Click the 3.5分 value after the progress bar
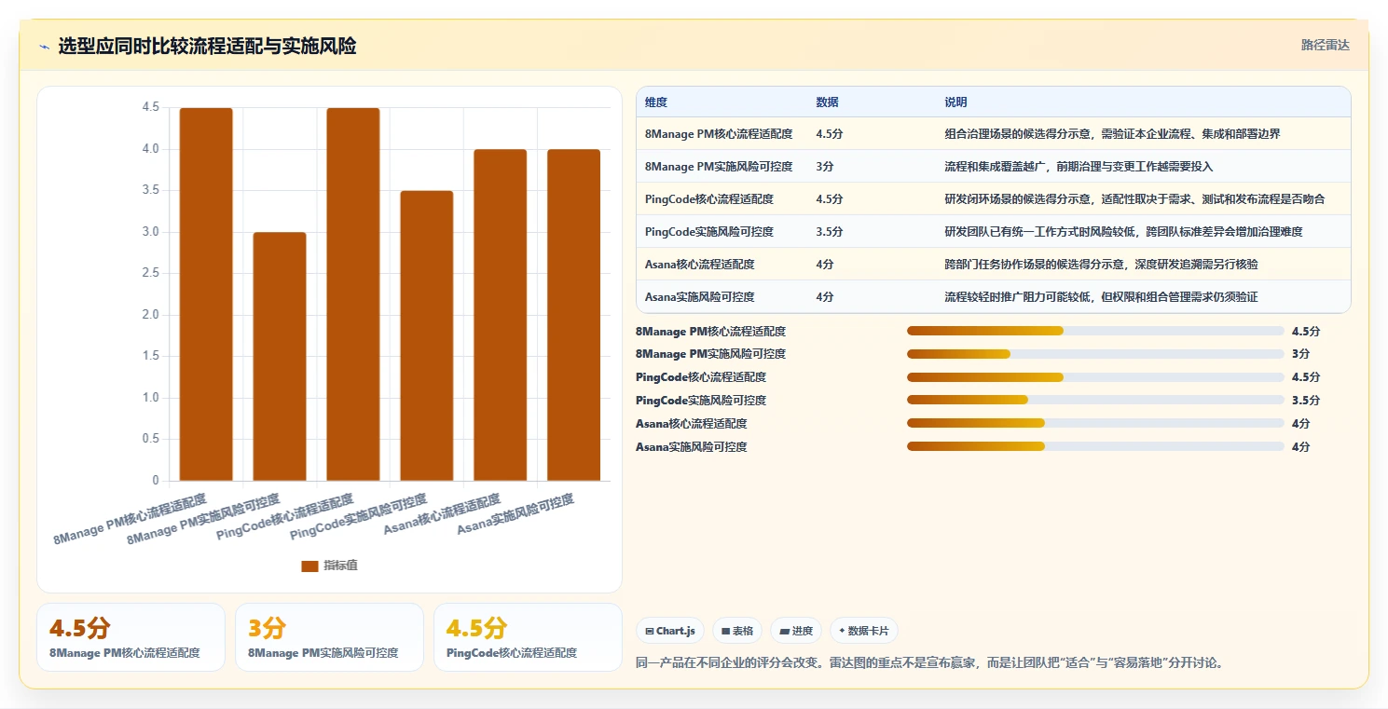This screenshot has height=709, width=1388. coord(1306,401)
